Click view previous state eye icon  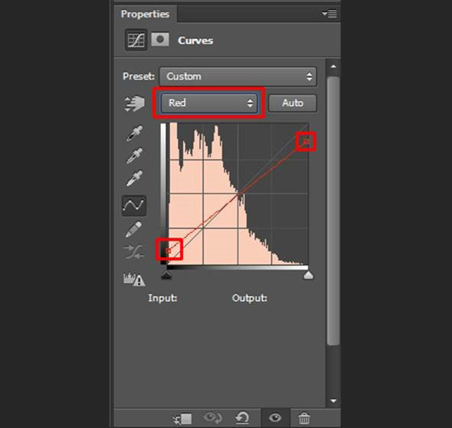[x=213, y=417]
